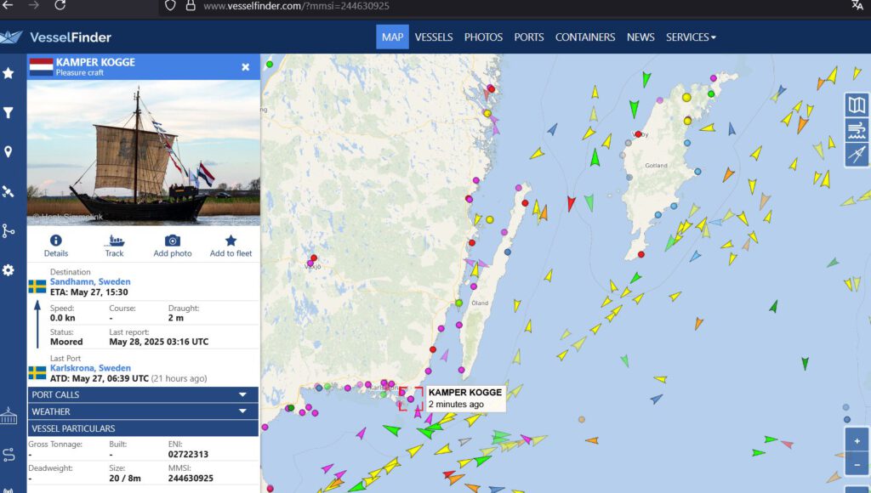Click the ETA: May 27, 15:30 text
The width and height of the screenshot is (871, 493).
(x=88, y=292)
